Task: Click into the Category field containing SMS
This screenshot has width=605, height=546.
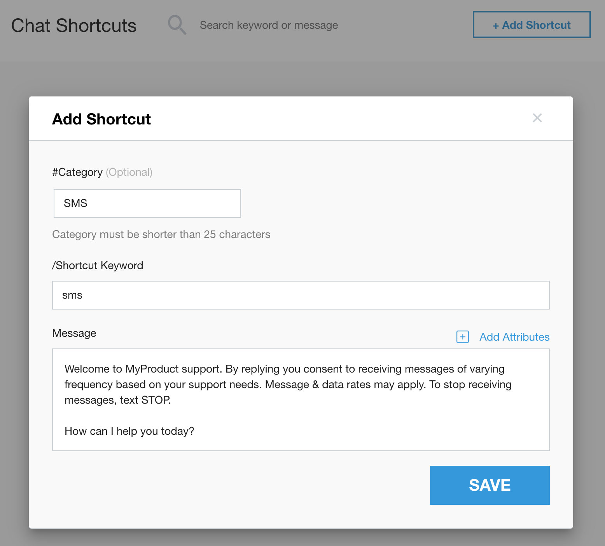Action: (147, 203)
